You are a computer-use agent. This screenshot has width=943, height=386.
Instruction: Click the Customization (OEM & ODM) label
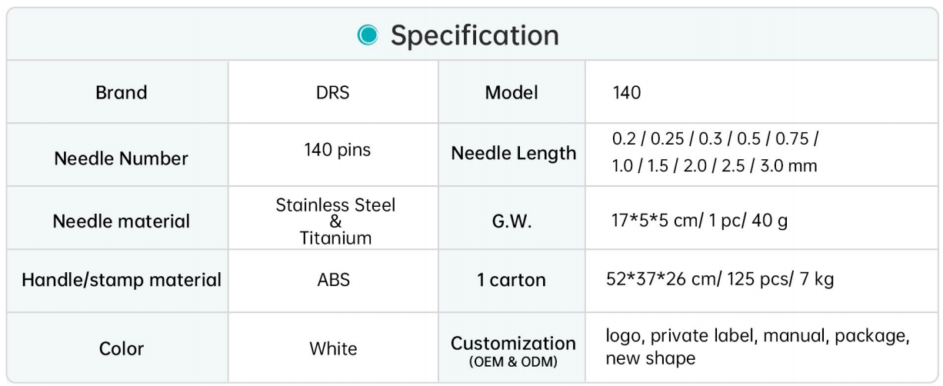513,348
